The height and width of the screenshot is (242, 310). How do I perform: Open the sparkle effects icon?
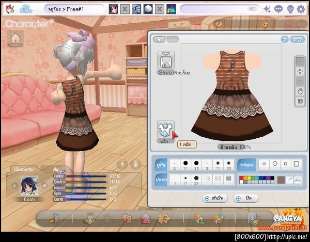tap(267, 9)
